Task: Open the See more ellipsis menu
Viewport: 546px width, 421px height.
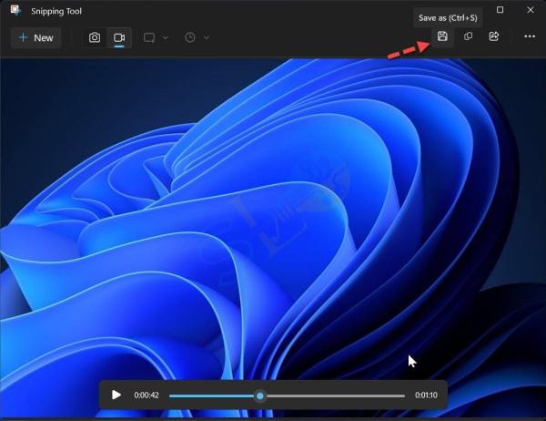Action: click(x=530, y=36)
